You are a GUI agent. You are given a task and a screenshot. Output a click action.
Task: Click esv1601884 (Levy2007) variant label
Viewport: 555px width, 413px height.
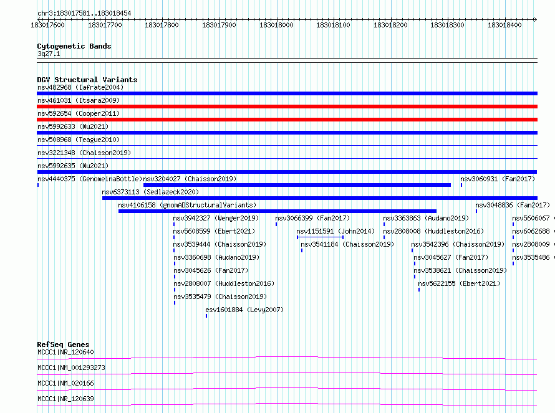click(244, 310)
